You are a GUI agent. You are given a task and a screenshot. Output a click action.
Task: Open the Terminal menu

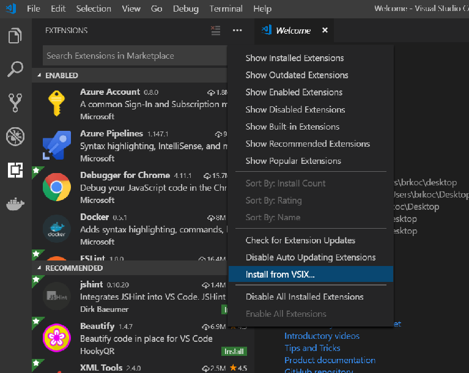pos(226,9)
